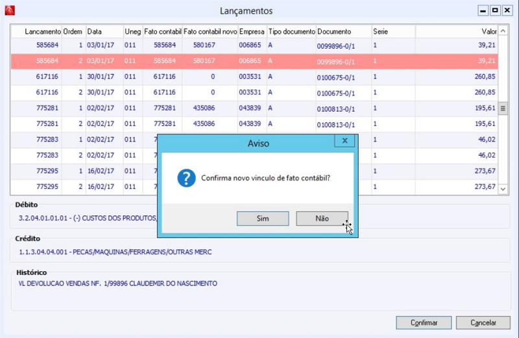Click the Empresa column header

252,31
